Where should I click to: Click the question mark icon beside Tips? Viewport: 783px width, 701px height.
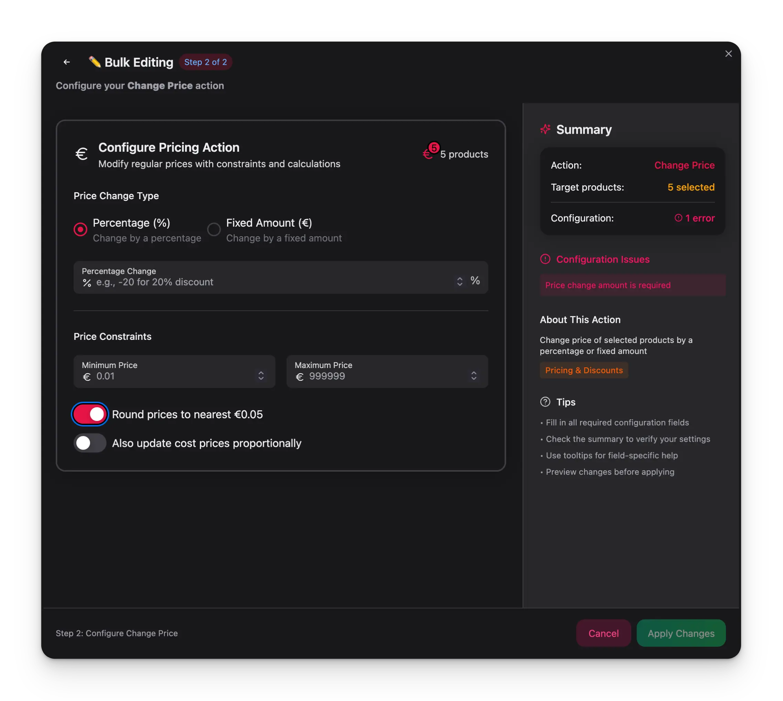[545, 402]
